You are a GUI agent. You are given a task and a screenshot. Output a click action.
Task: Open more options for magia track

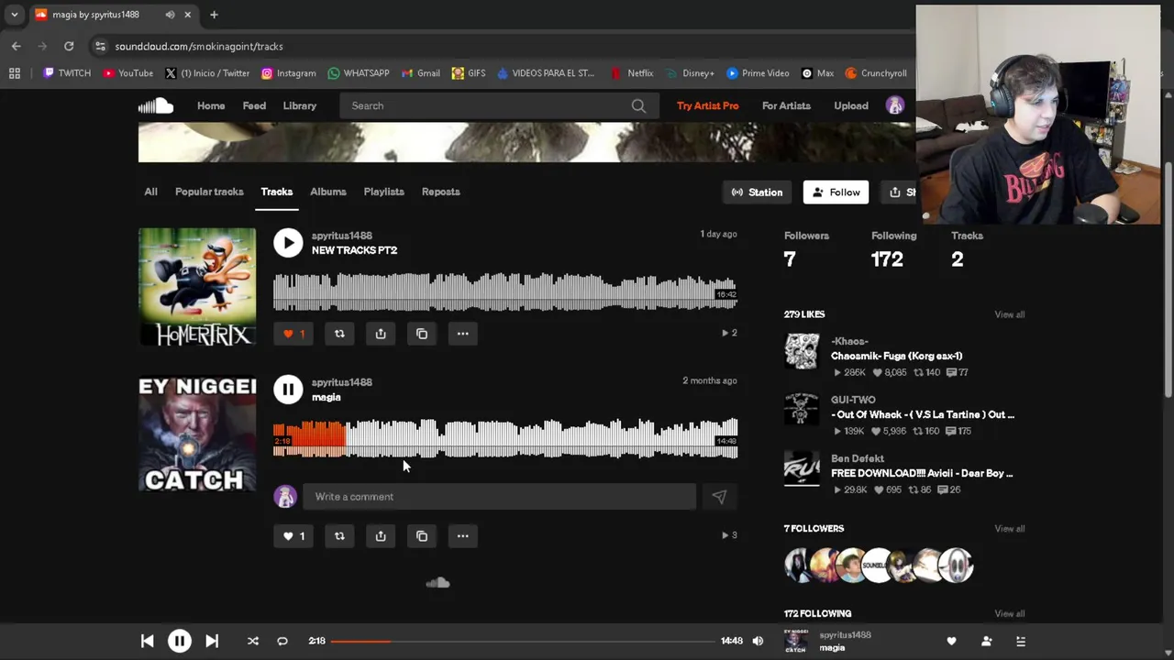tap(463, 536)
